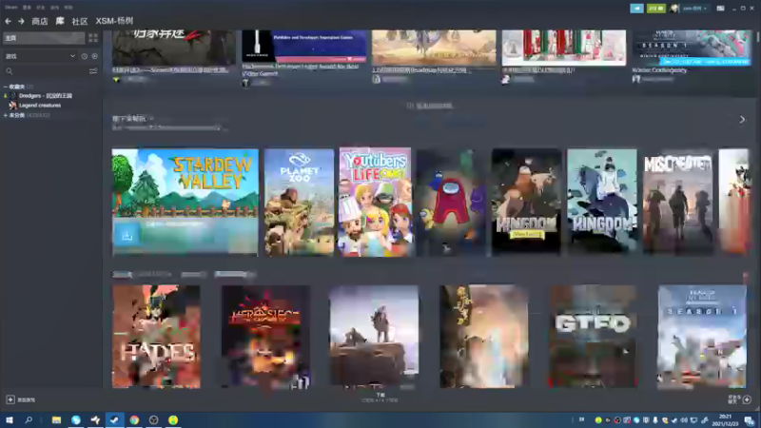Open Kingdom Two Crowns cover

coord(602,203)
